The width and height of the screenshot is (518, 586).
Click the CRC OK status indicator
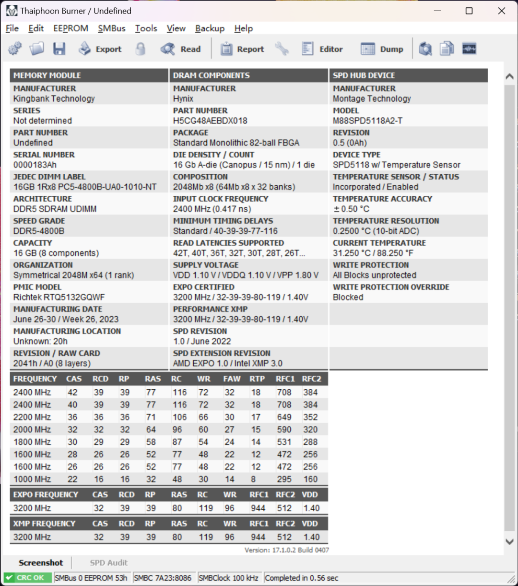27,578
